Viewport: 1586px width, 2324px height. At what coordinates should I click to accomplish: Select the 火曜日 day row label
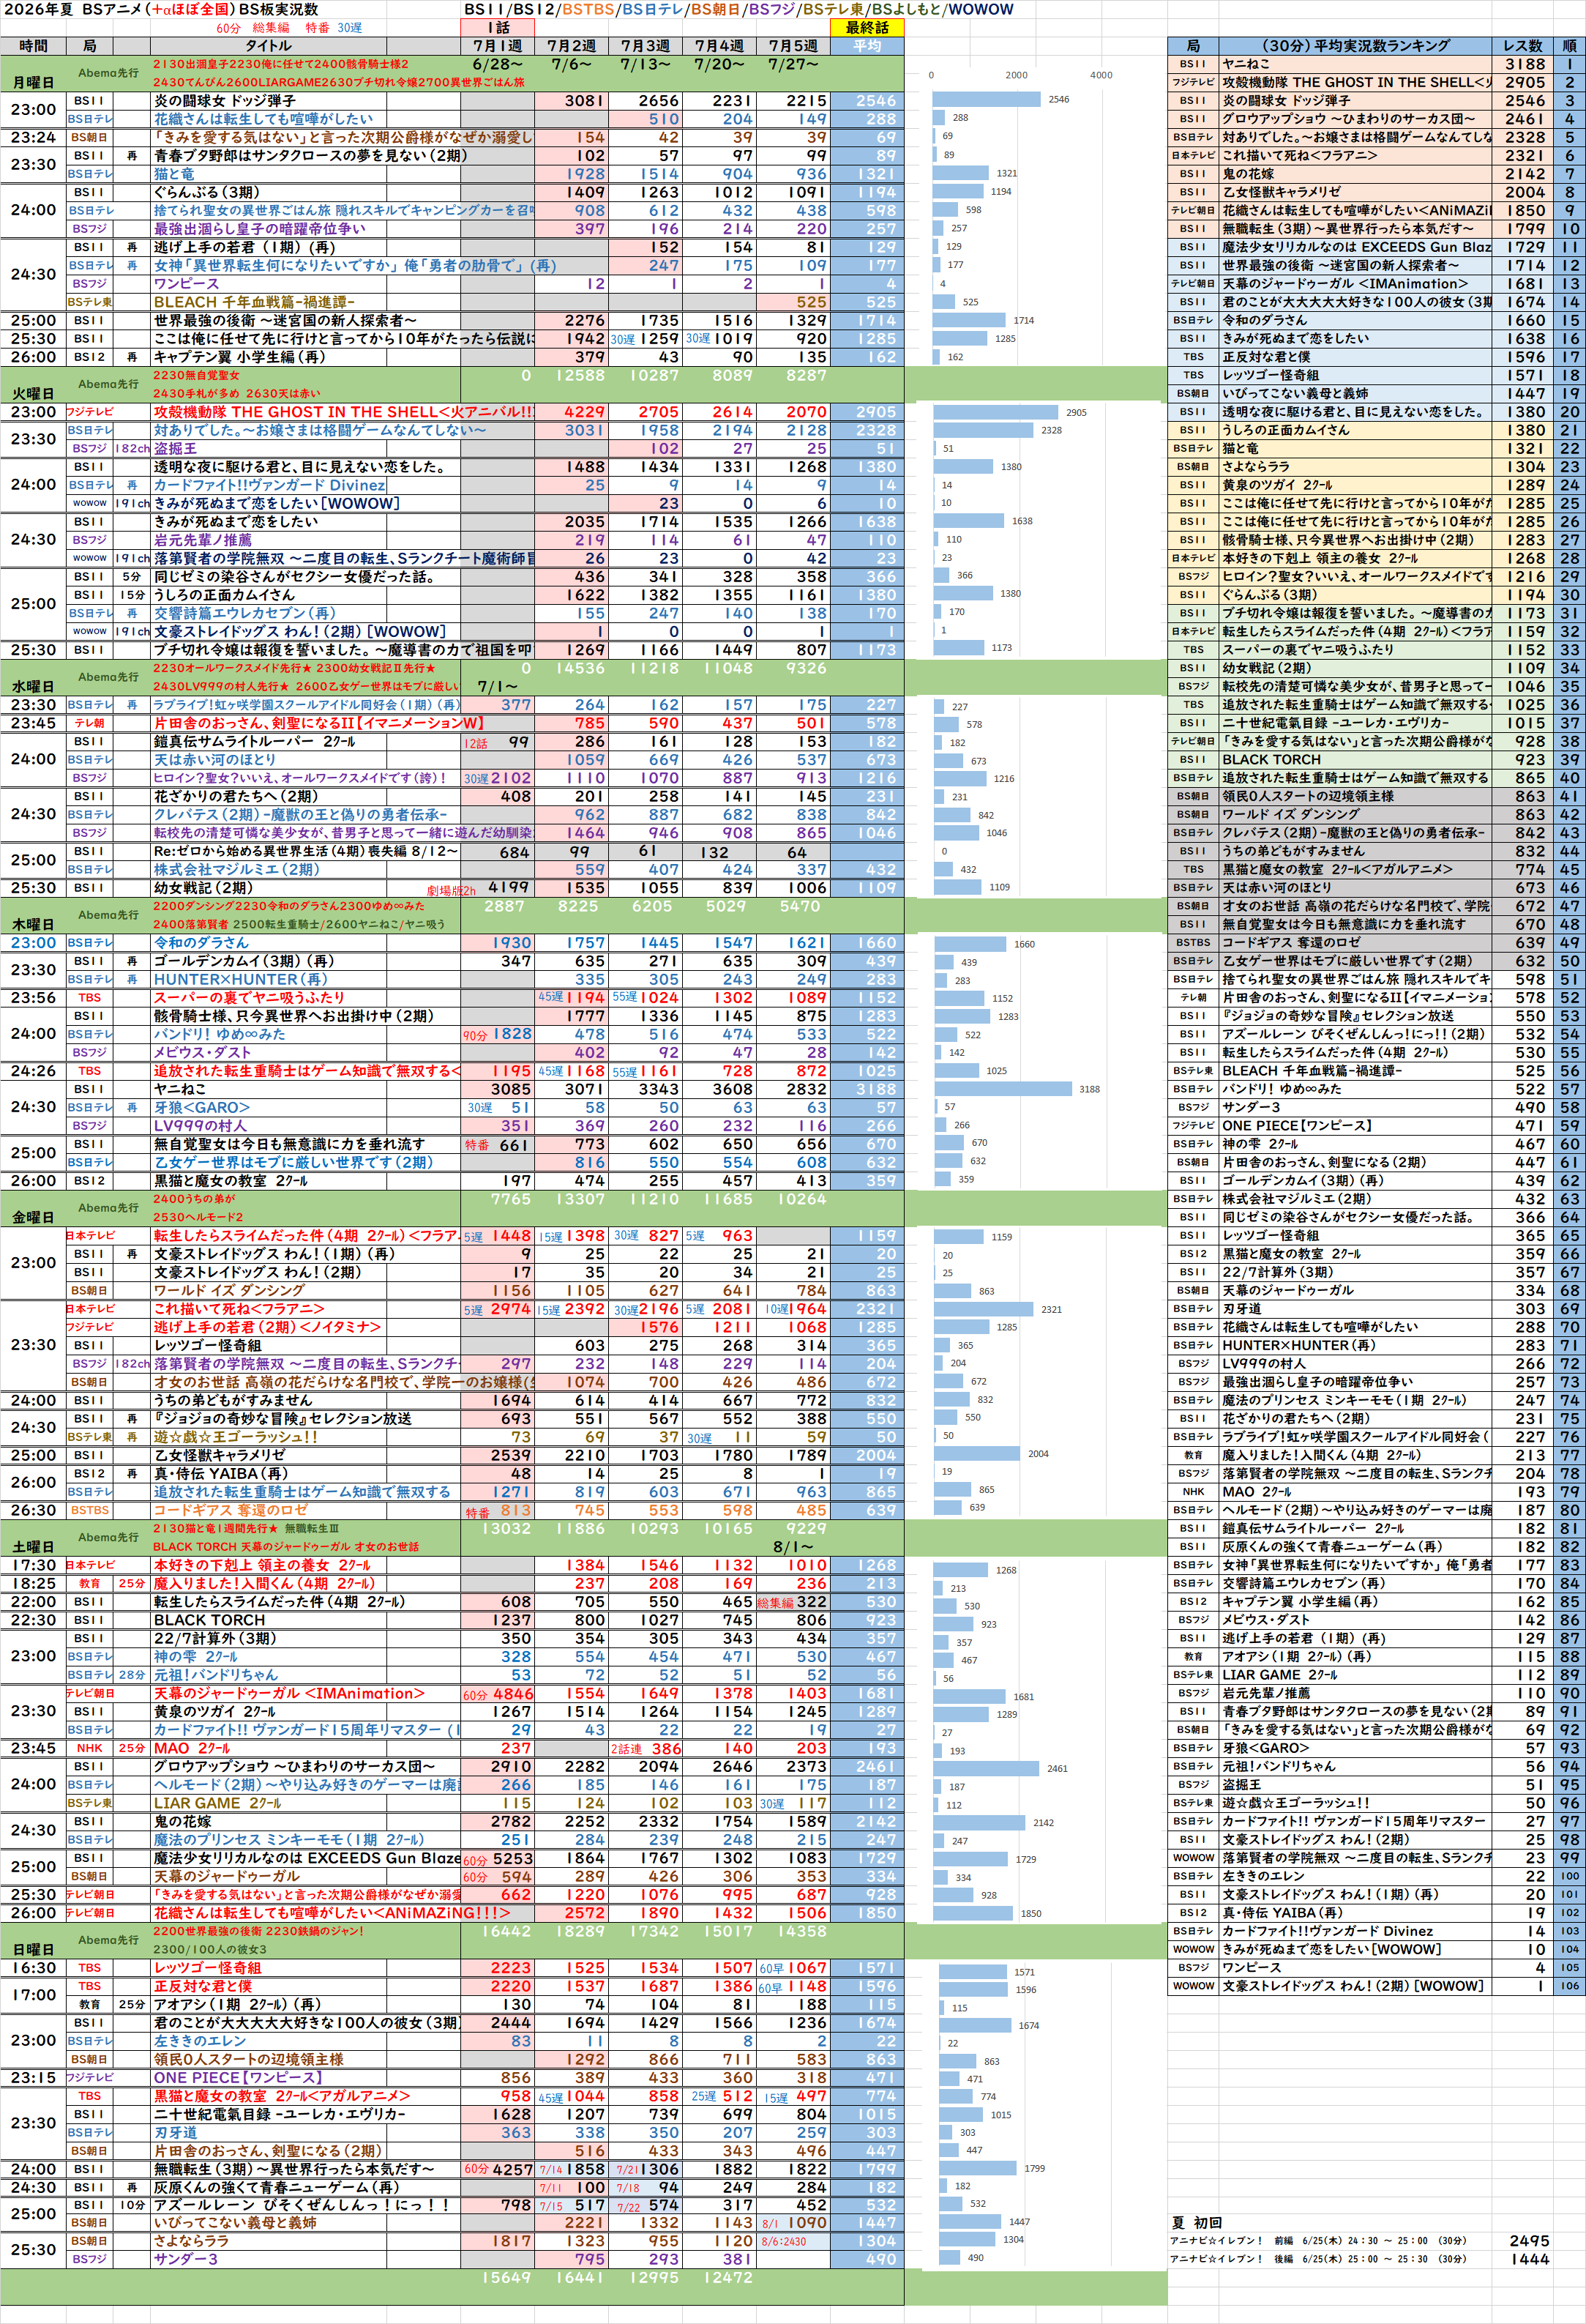pyautogui.click(x=33, y=393)
